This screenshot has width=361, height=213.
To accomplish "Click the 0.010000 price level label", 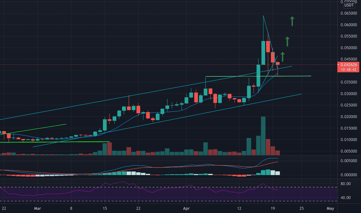I will pos(349,140).
